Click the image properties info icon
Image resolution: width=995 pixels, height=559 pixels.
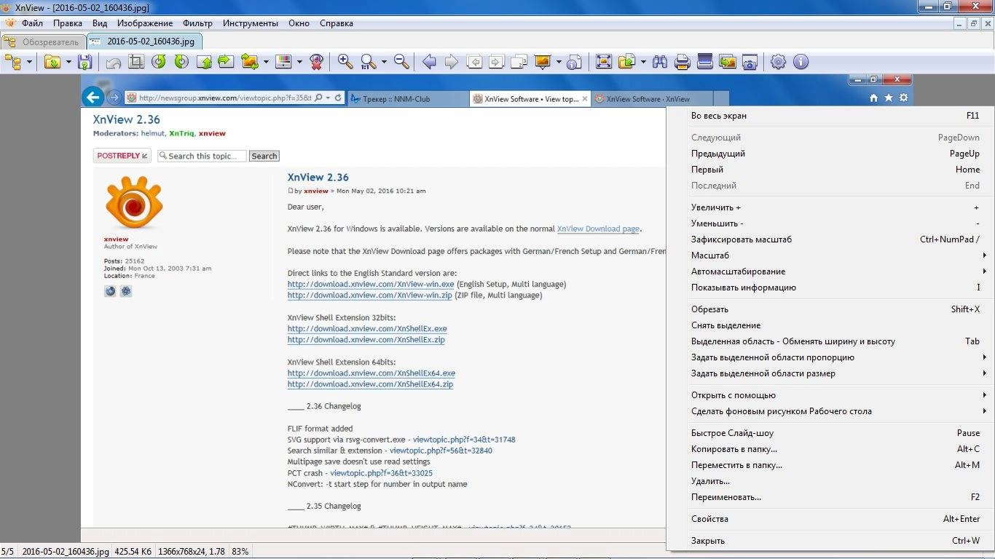[575, 63]
